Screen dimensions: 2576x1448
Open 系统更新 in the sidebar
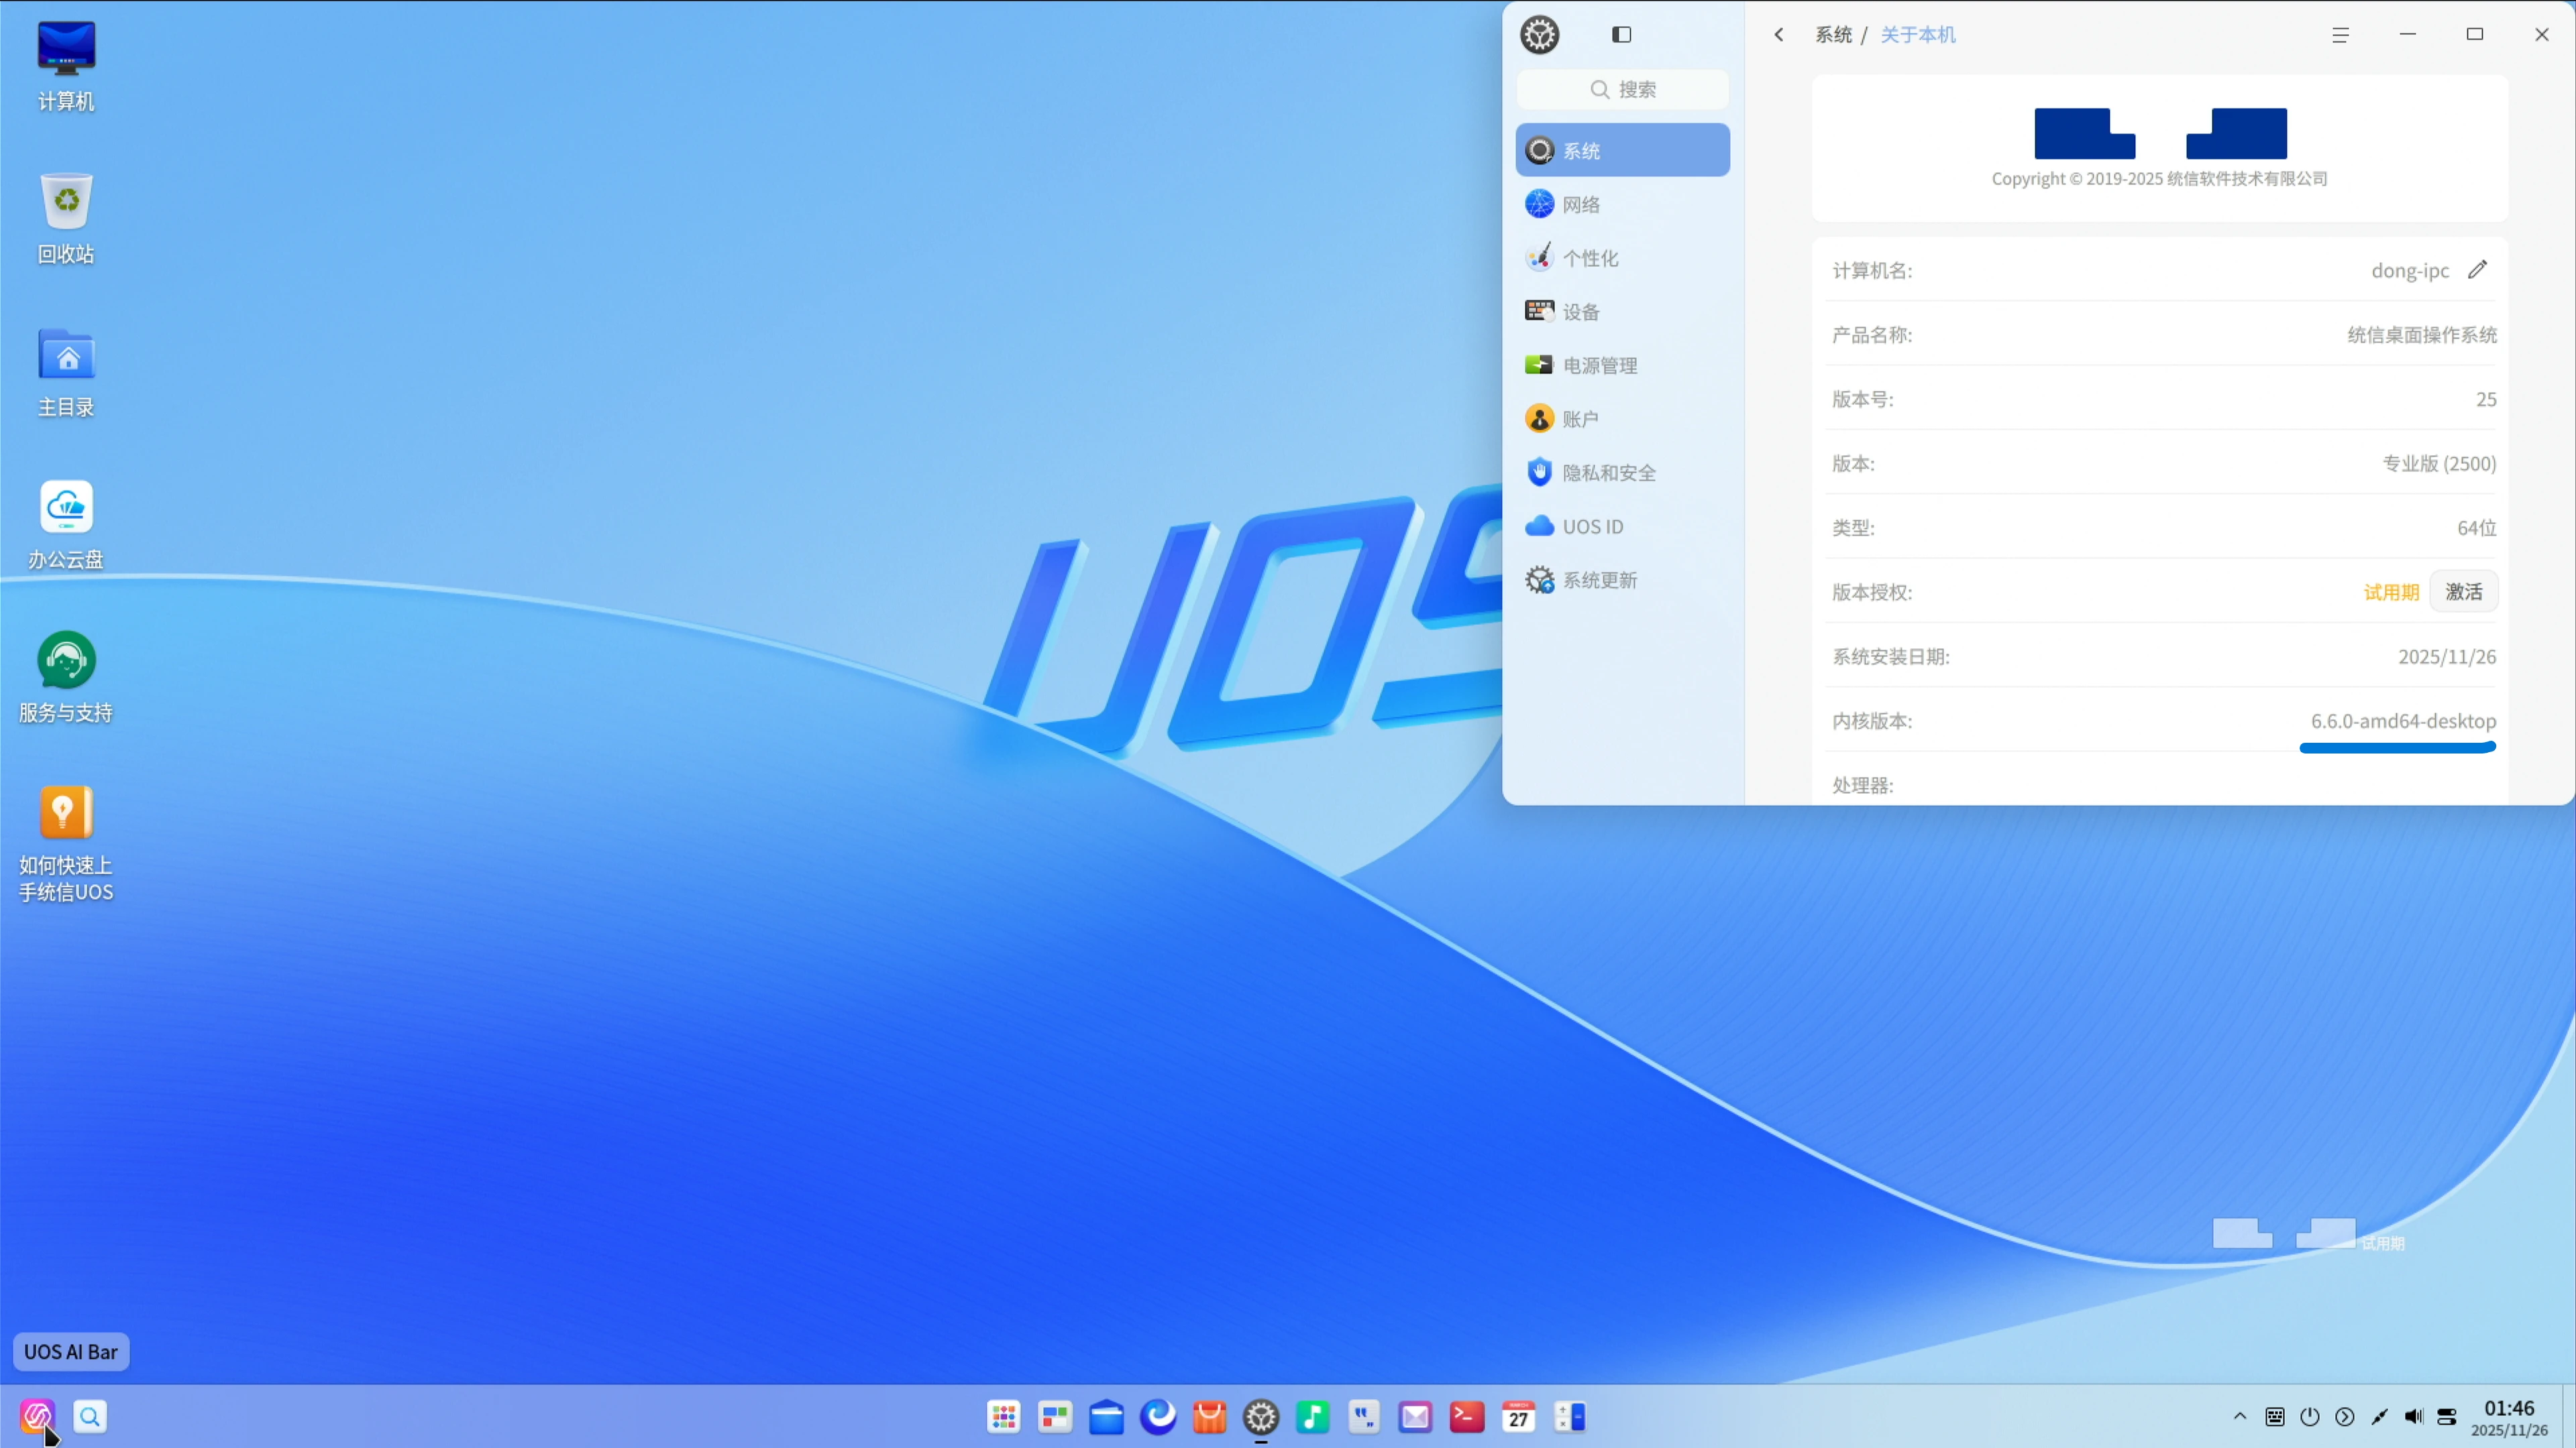pyautogui.click(x=1622, y=580)
